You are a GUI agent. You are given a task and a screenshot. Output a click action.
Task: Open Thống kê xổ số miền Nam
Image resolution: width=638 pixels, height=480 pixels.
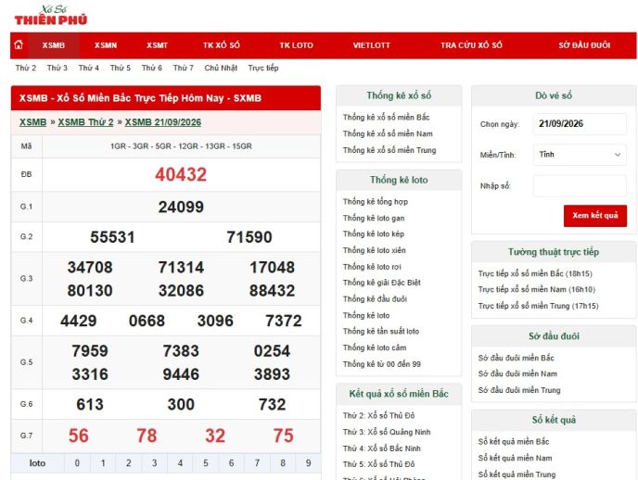point(388,133)
